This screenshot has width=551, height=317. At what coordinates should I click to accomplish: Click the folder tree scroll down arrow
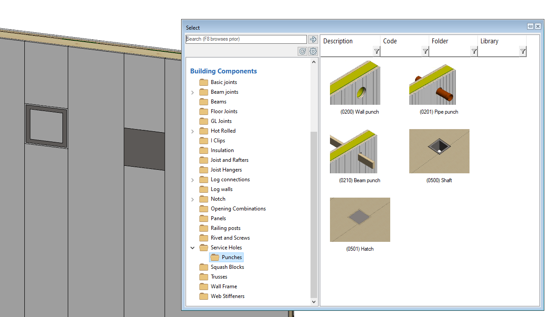[x=314, y=302]
